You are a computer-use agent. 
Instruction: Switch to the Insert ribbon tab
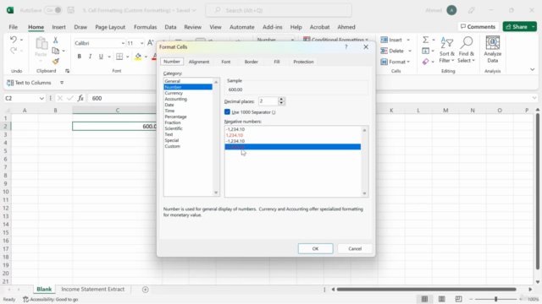coord(58,27)
